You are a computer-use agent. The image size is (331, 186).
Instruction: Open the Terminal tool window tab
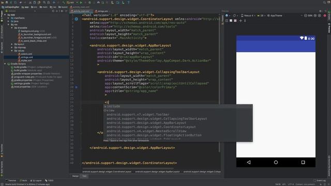tap(11, 180)
